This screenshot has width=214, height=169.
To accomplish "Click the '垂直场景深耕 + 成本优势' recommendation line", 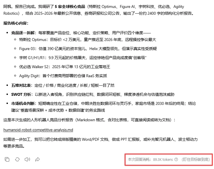I will pos(58,110).
